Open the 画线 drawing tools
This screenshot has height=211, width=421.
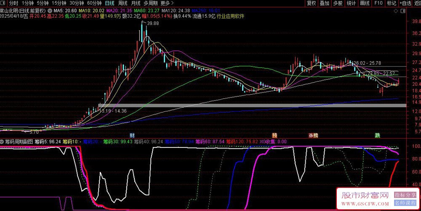(365, 3)
